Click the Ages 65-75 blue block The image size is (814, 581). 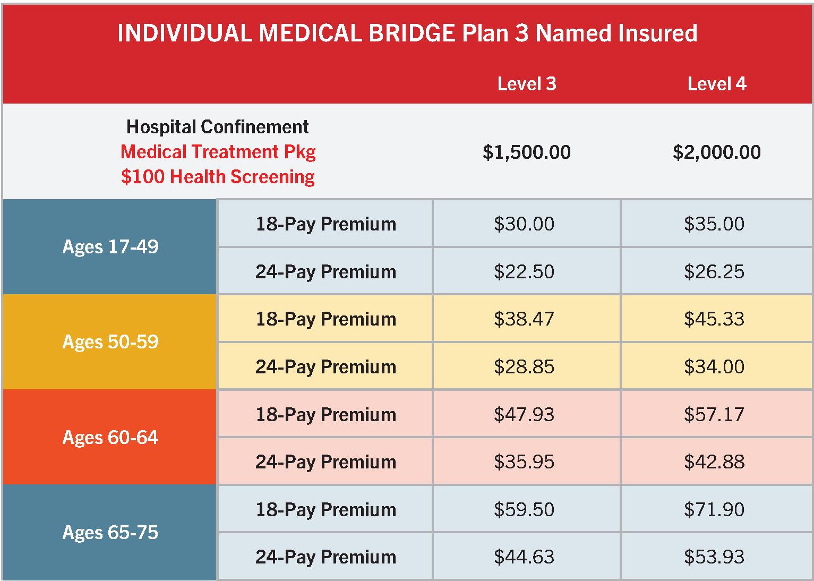(x=110, y=533)
